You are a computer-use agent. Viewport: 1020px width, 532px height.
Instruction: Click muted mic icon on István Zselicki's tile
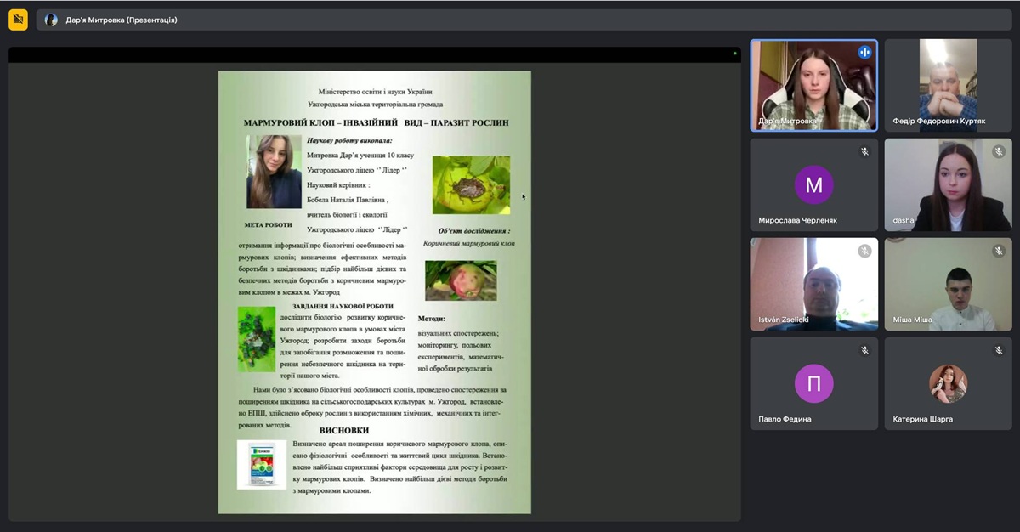pyautogui.click(x=864, y=251)
